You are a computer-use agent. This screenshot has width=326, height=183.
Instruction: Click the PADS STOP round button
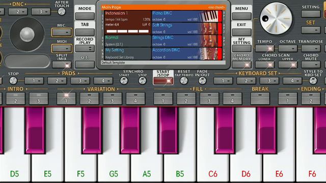13,80
